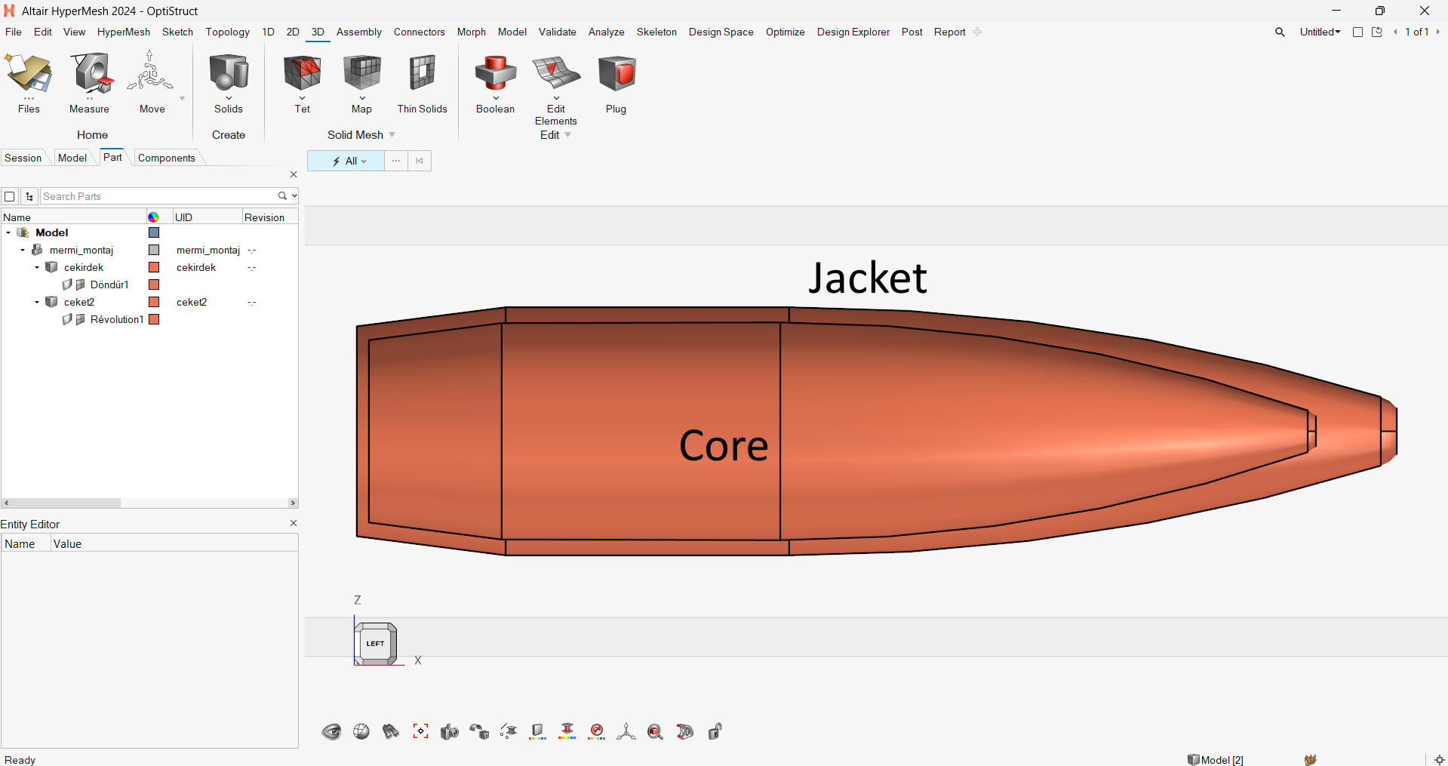Toggle mesh visibility of Döndür1
Screen dimensions: 1448x766
(80, 285)
